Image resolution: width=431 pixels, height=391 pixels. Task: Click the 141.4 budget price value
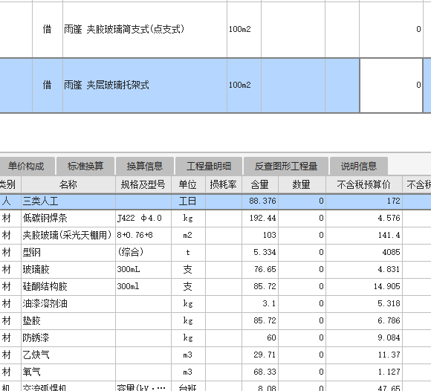(x=389, y=236)
